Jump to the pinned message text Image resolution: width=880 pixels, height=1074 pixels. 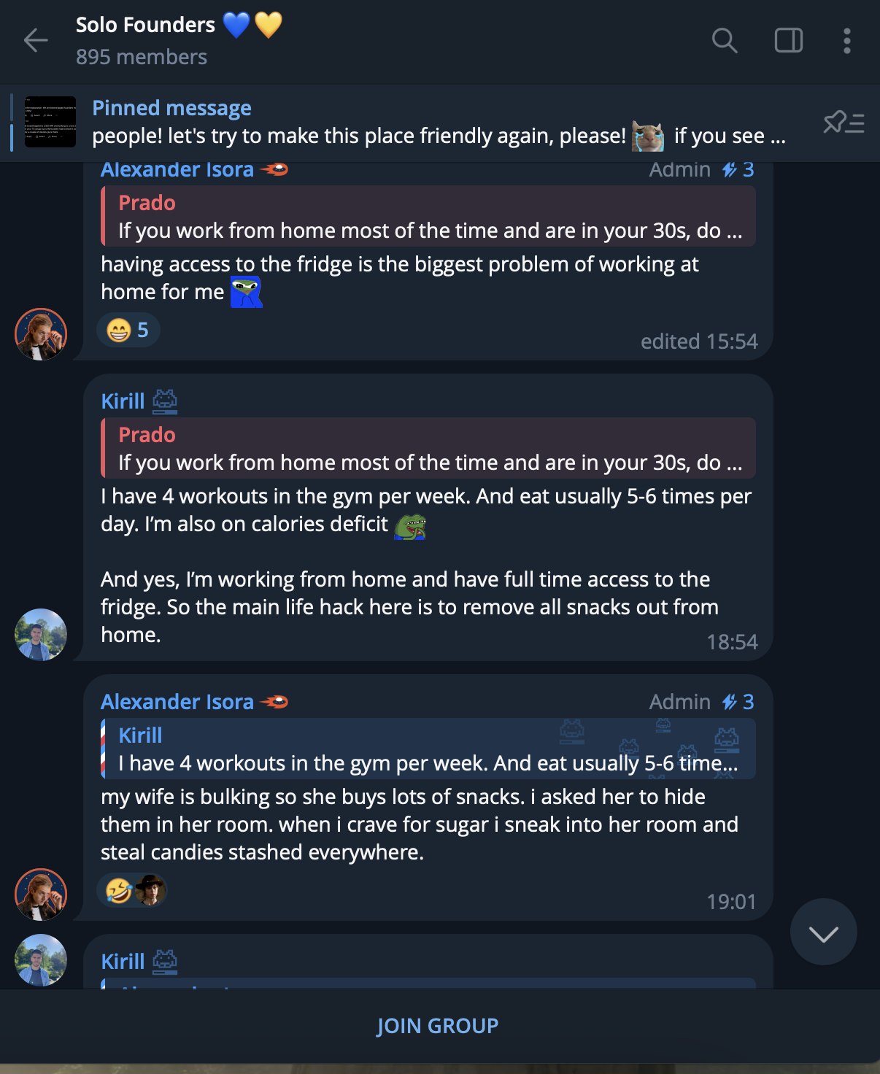click(x=438, y=123)
